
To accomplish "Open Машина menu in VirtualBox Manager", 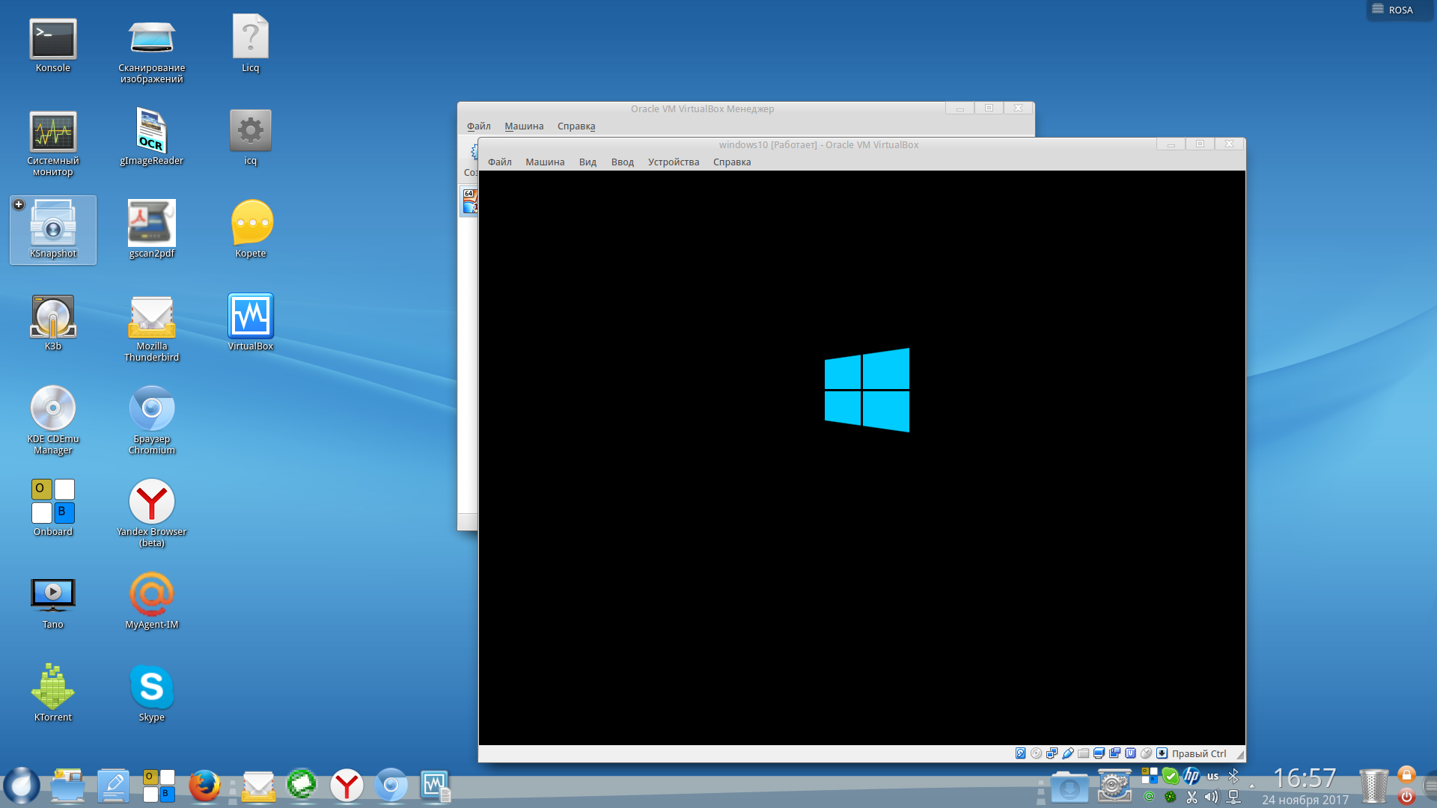I will pyautogui.click(x=523, y=126).
